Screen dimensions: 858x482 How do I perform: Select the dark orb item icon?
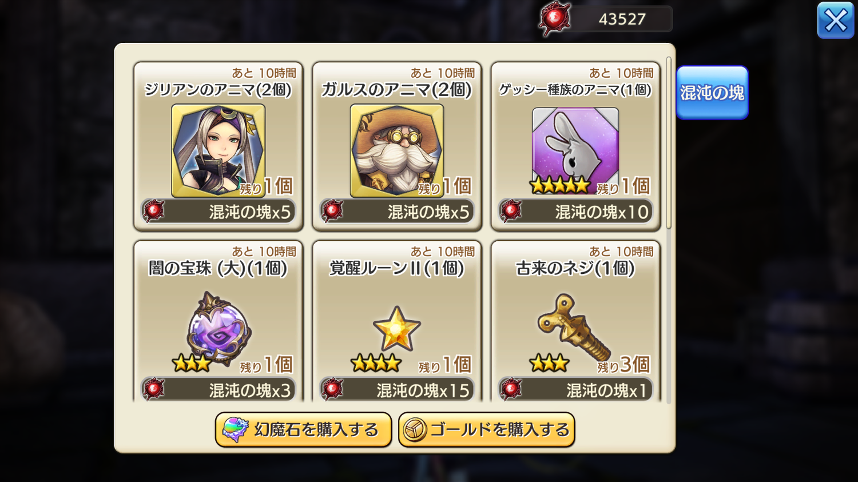point(218,328)
